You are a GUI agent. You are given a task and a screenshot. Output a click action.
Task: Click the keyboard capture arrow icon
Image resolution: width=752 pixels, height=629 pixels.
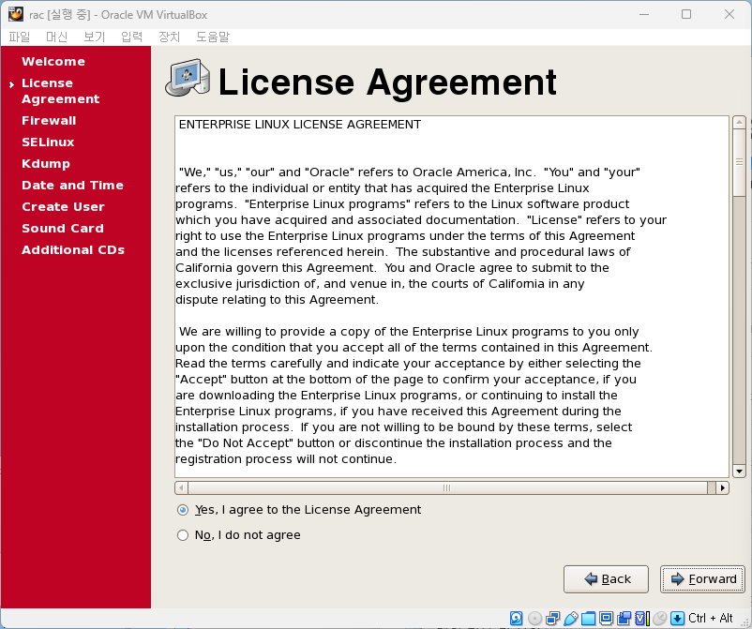(x=678, y=618)
